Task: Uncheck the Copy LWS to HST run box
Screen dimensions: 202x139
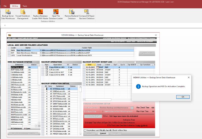Action: coord(46,72)
